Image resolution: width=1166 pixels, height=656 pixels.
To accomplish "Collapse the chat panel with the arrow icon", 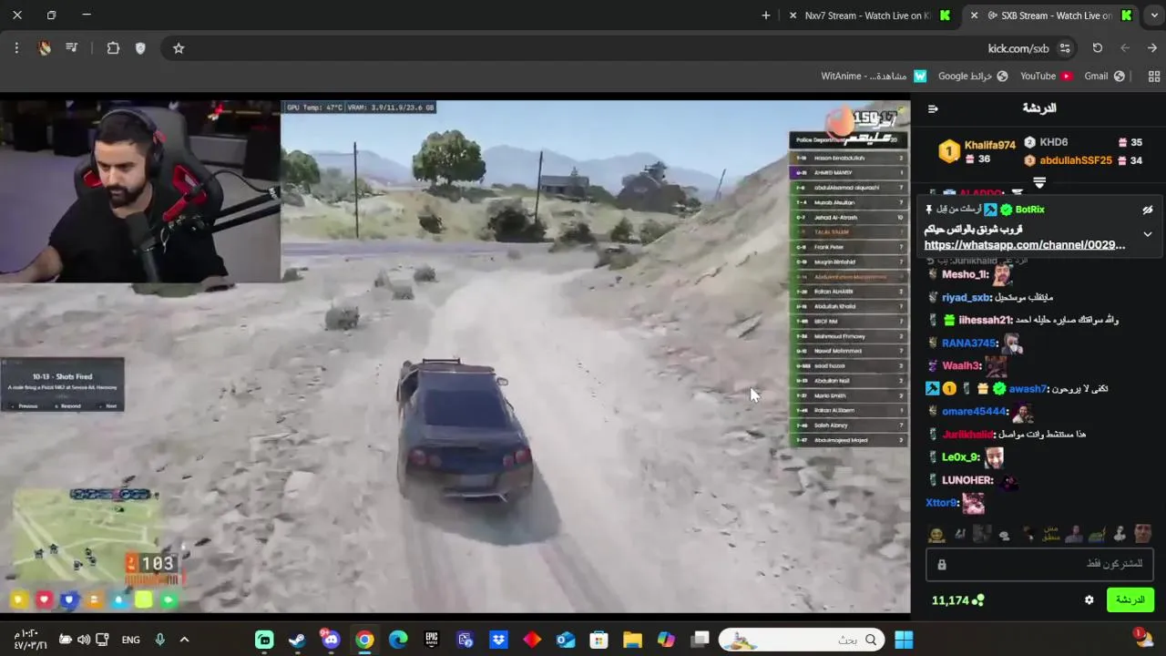I will click(933, 108).
